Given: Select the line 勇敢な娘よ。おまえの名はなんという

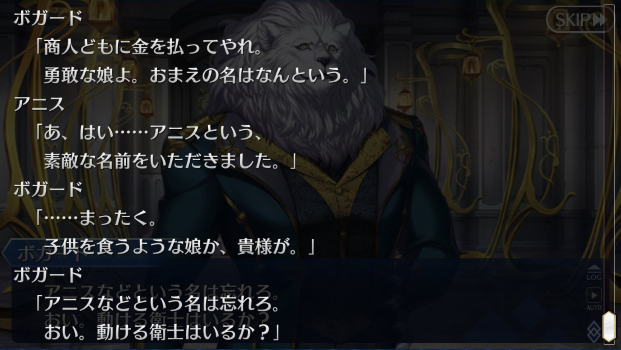Looking at the screenshot, I should click(x=205, y=75).
